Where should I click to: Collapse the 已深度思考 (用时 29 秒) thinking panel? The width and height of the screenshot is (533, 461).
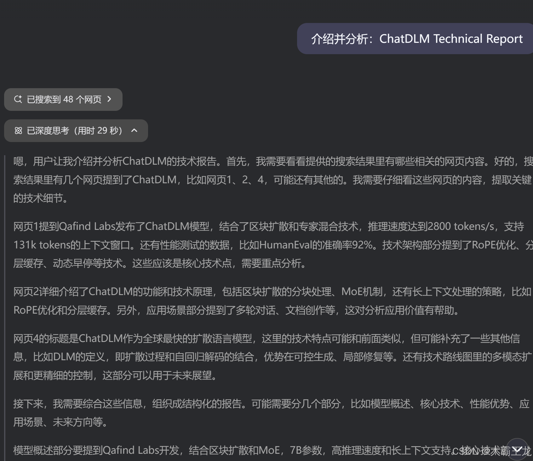(x=76, y=131)
